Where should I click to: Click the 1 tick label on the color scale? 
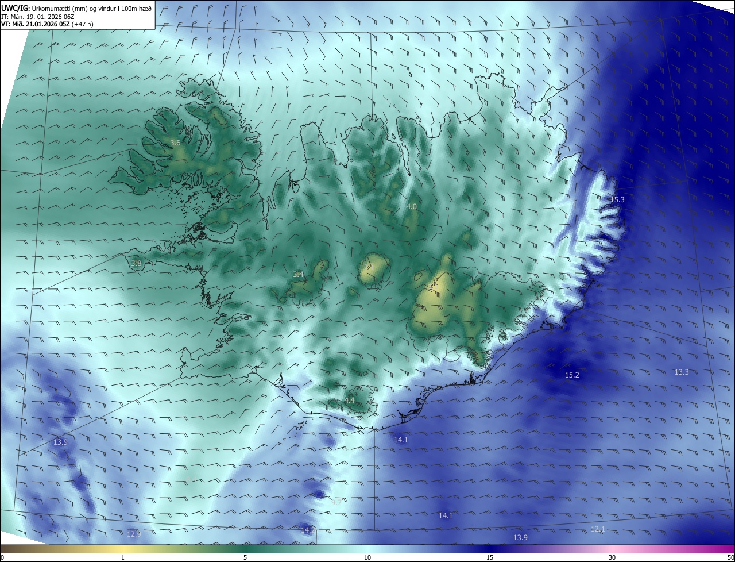(123, 557)
